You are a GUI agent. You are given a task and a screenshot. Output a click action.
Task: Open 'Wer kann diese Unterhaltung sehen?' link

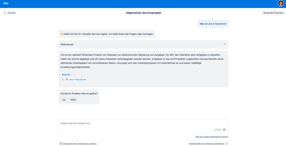212,137
